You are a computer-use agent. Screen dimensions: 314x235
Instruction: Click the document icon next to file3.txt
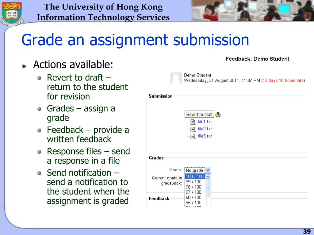(x=193, y=136)
